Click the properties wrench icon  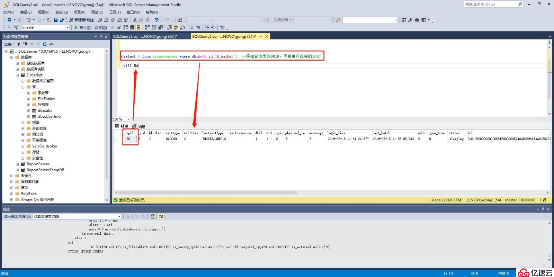(x=410, y=20)
